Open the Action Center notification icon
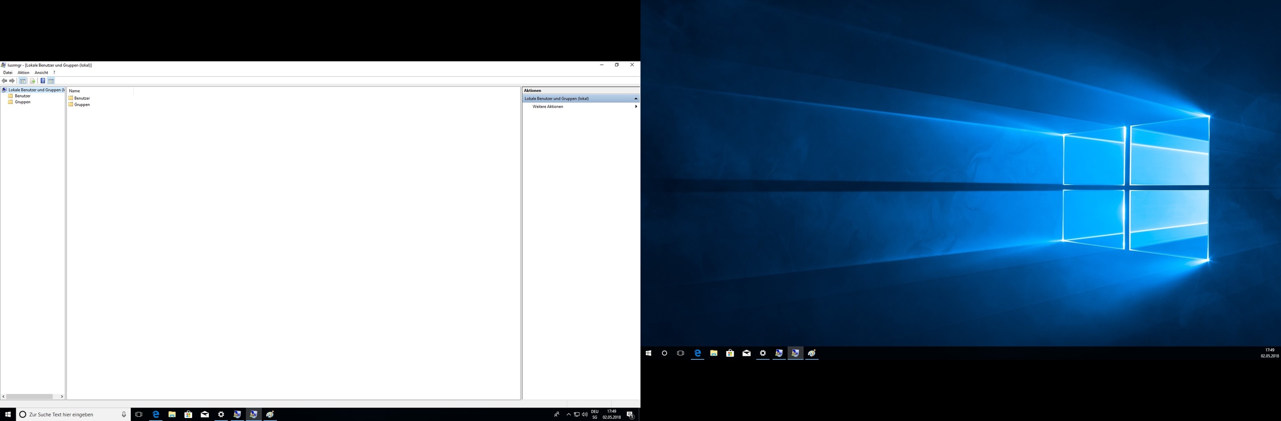Image resolution: width=1281 pixels, height=421 pixels. coord(630,415)
